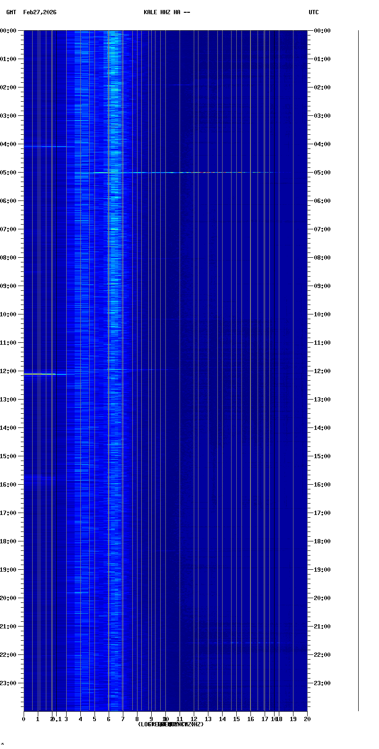The image size is (379, 749).
Task: Click the 0 Hz tick label on frequency axis
Action: (24, 719)
